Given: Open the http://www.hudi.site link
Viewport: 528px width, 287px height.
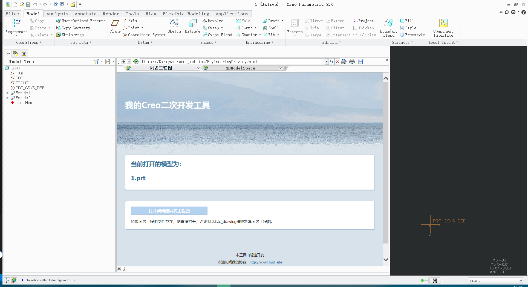Looking at the screenshot, I should point(266,262).
